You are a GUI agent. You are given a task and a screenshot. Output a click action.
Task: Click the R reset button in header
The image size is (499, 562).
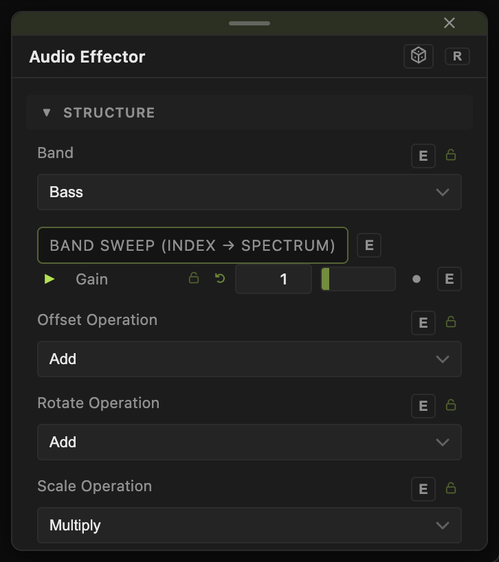457,56
